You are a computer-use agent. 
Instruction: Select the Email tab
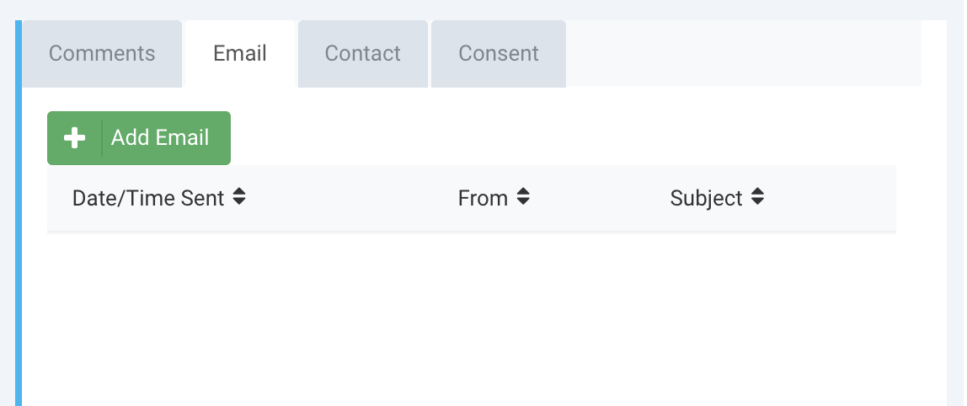pyautogui.click(x=240, y=54)
